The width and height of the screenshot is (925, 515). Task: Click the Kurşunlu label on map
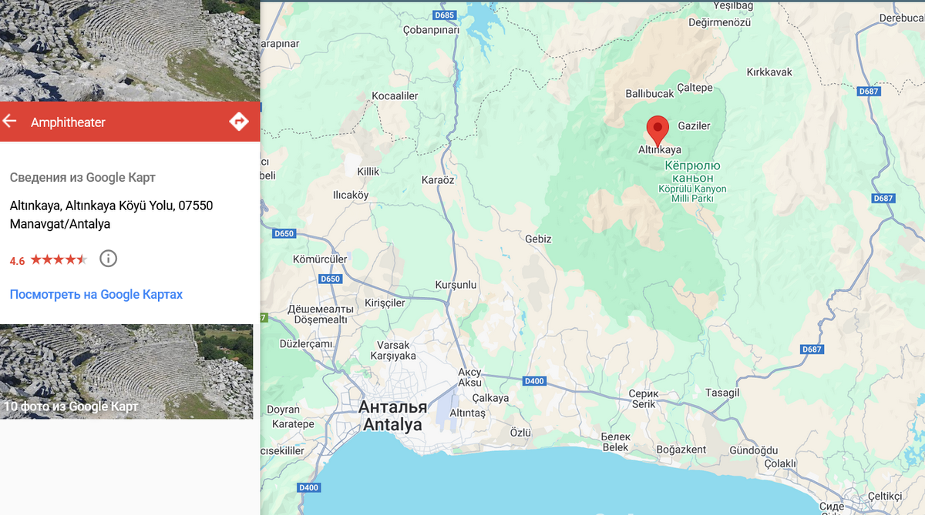point(456,285)
